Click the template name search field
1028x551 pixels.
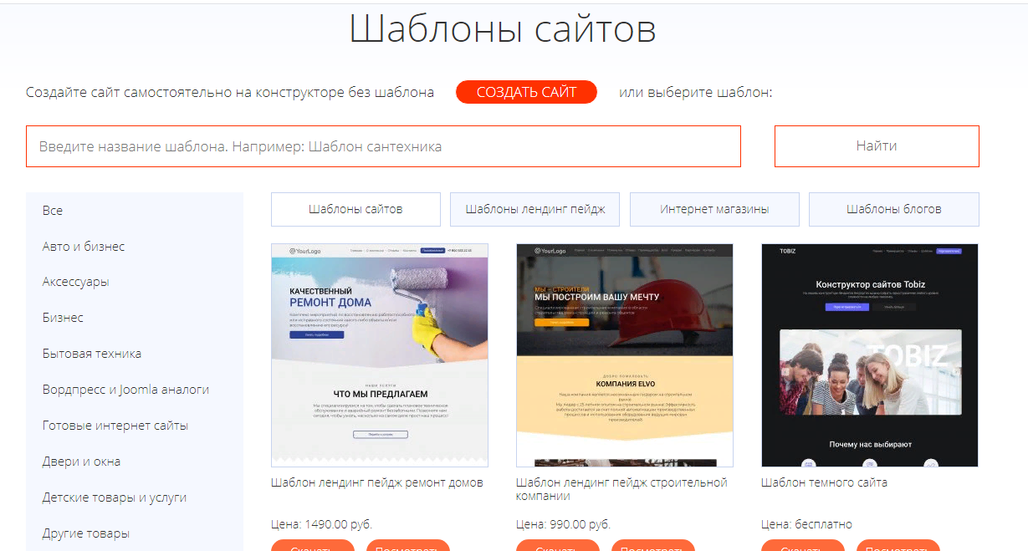click(383, 146)
